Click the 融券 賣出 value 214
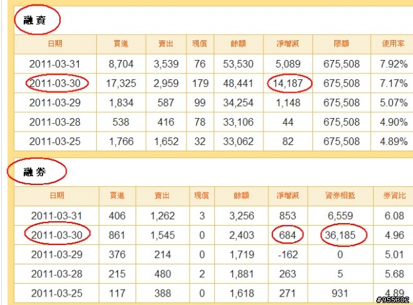Image resolution: width=413 pixels, height=305 pixels. [x=163, y=255]
